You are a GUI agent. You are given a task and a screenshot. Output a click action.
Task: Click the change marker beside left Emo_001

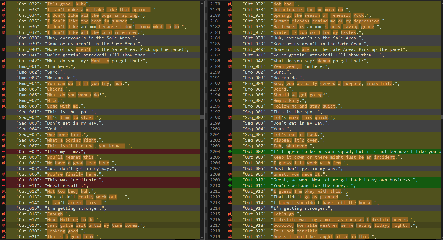(4, 66)
